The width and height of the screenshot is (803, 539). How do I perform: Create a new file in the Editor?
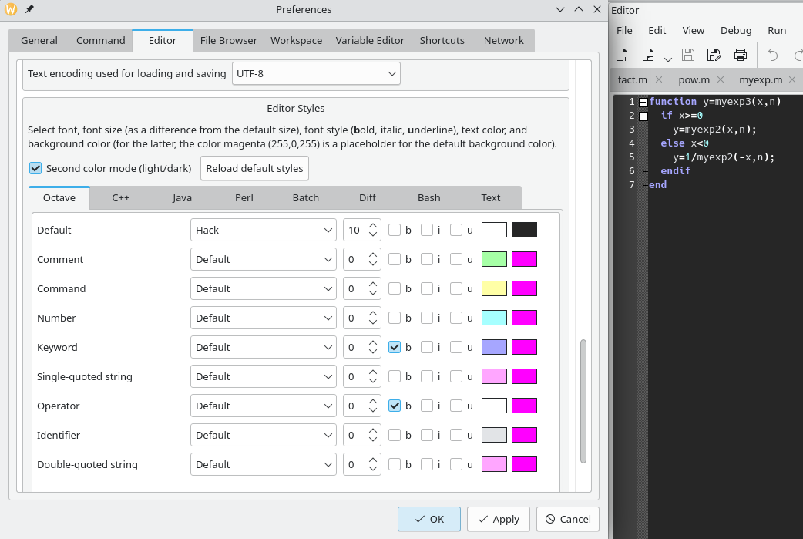(621, 55)
